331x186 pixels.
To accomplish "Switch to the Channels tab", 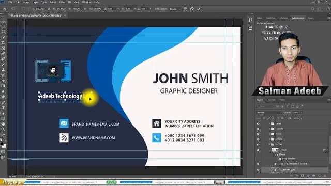I will 271,100.
